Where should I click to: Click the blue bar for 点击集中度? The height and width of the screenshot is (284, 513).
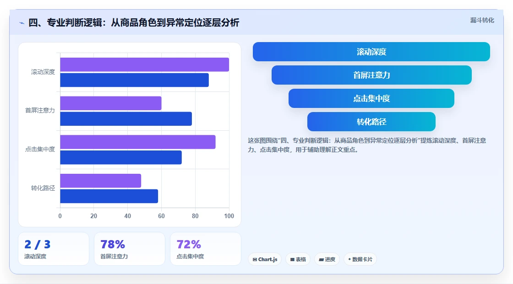click(121, 157)
